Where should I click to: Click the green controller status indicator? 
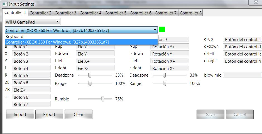(x=162, y=29)
